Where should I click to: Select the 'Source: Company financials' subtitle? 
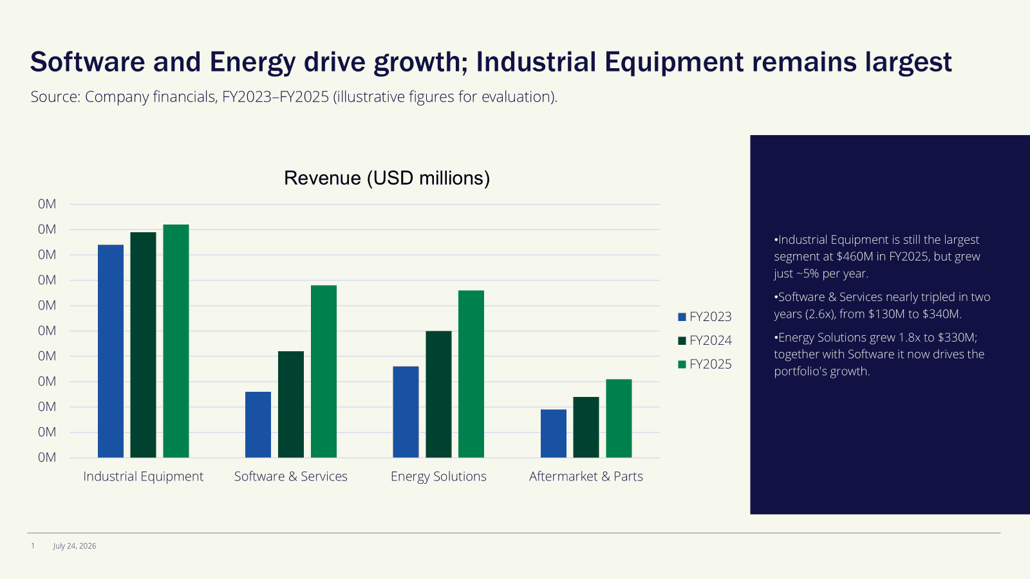(x=294, y=97)
